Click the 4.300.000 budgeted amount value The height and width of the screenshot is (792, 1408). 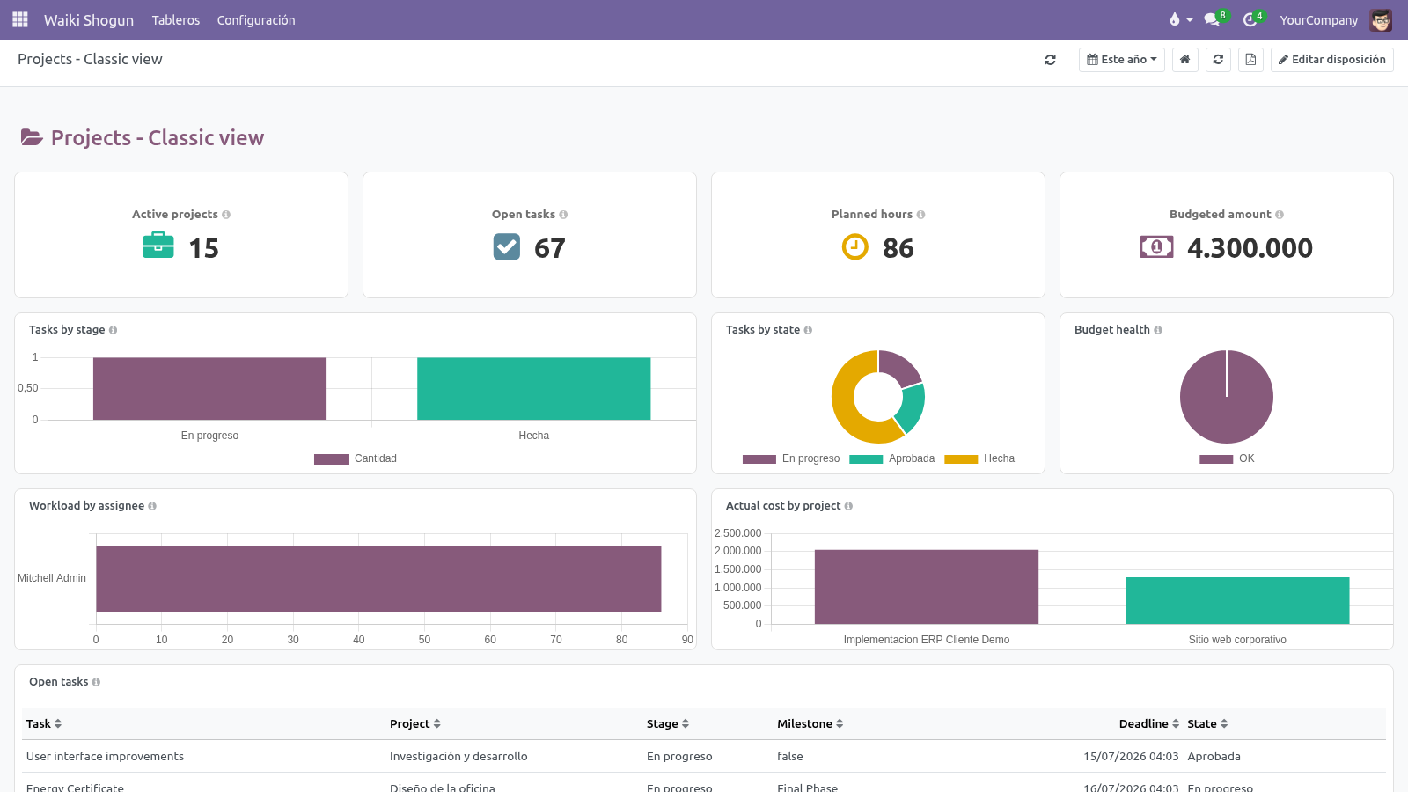tap(1250, 248)
